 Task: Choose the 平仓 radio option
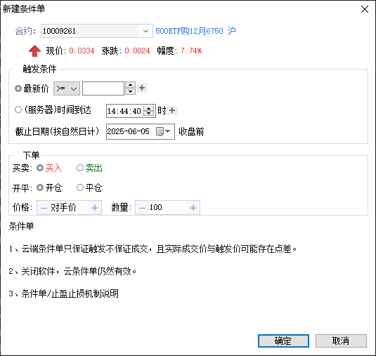(80, 187)
